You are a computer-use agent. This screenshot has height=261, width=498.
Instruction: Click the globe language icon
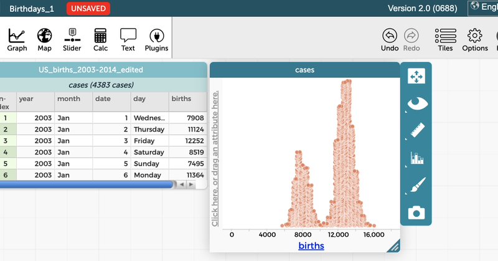tap(475, 6)
